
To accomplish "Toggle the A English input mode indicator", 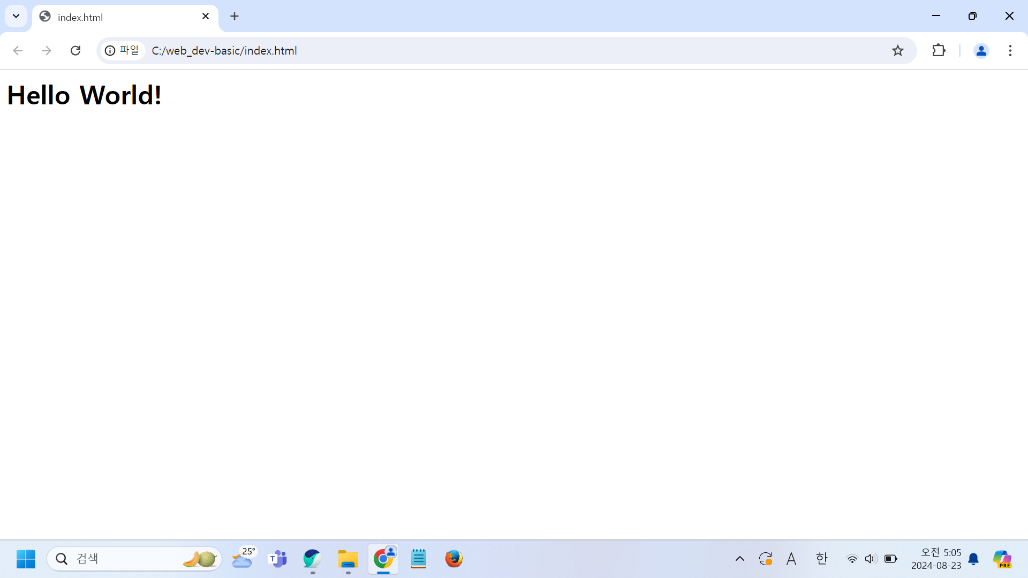I will [x=791, y=559].
